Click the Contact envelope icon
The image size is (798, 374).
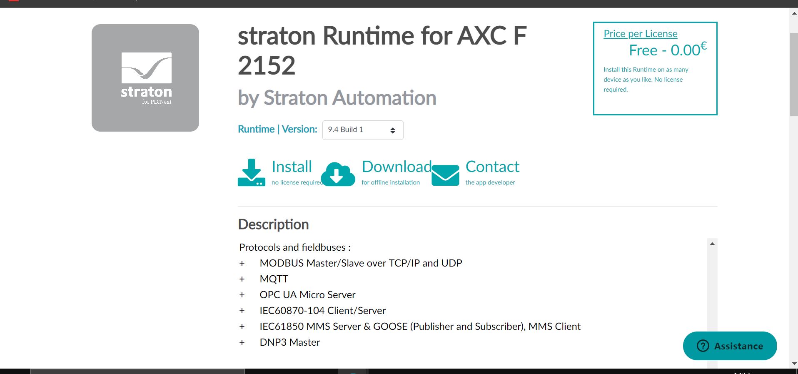[445, 175]
